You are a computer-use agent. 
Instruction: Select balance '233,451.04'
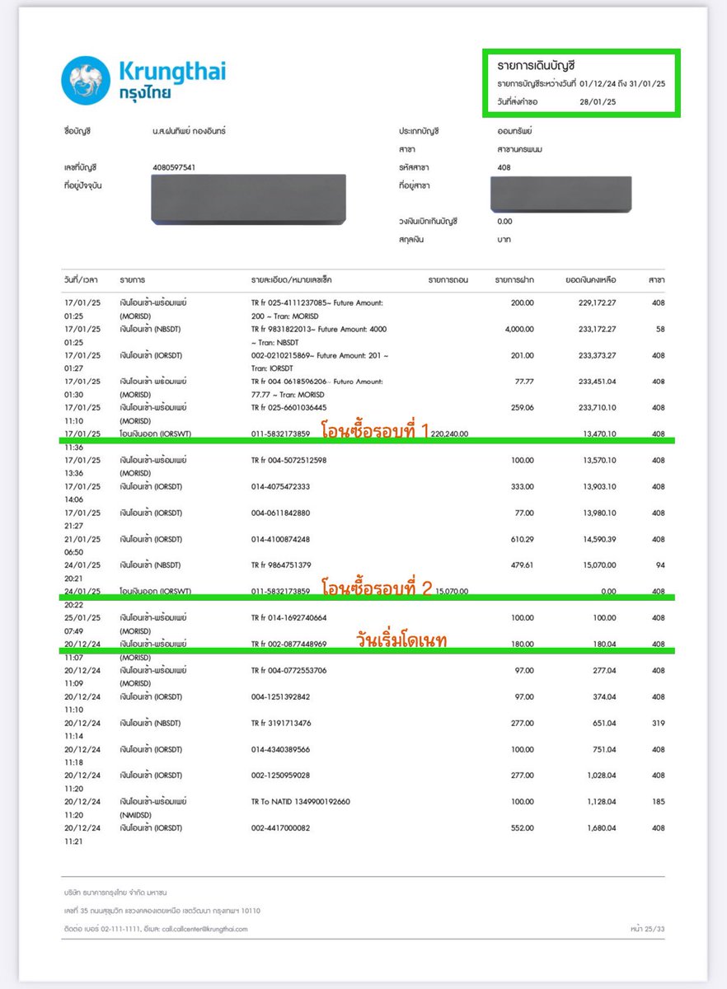coord(598,382)
